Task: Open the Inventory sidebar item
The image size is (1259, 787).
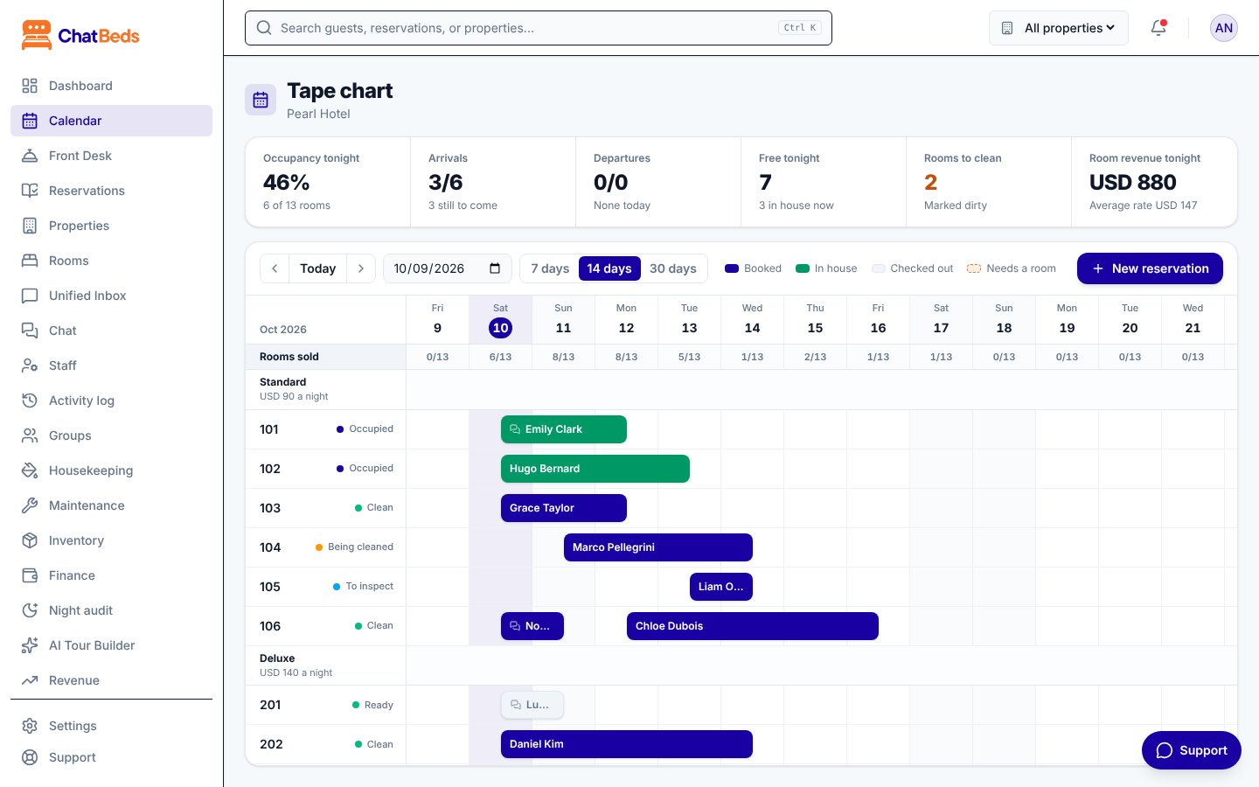Action: 111,540
